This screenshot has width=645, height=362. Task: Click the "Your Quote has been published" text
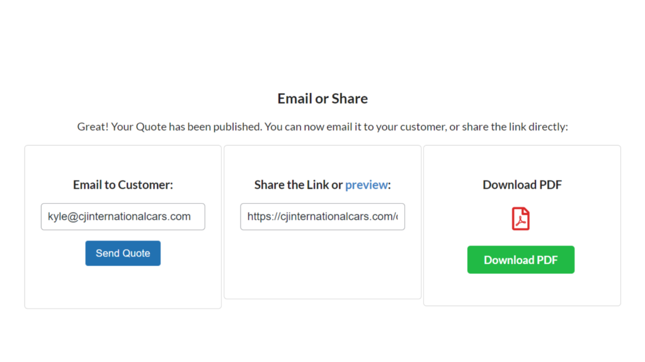coord(186,127)
